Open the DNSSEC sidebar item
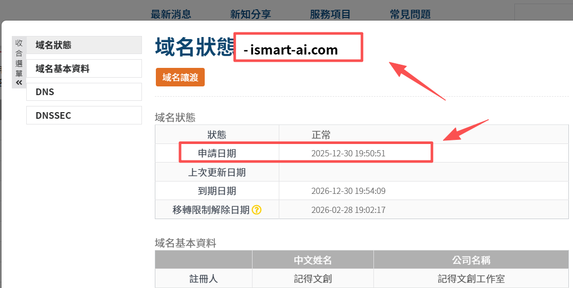The height and width of the screenshot is (288, 573). pyautogui.click(x=84, y=115)
